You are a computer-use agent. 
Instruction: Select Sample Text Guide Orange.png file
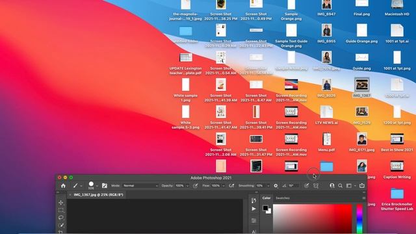click(x=291, y=36)
